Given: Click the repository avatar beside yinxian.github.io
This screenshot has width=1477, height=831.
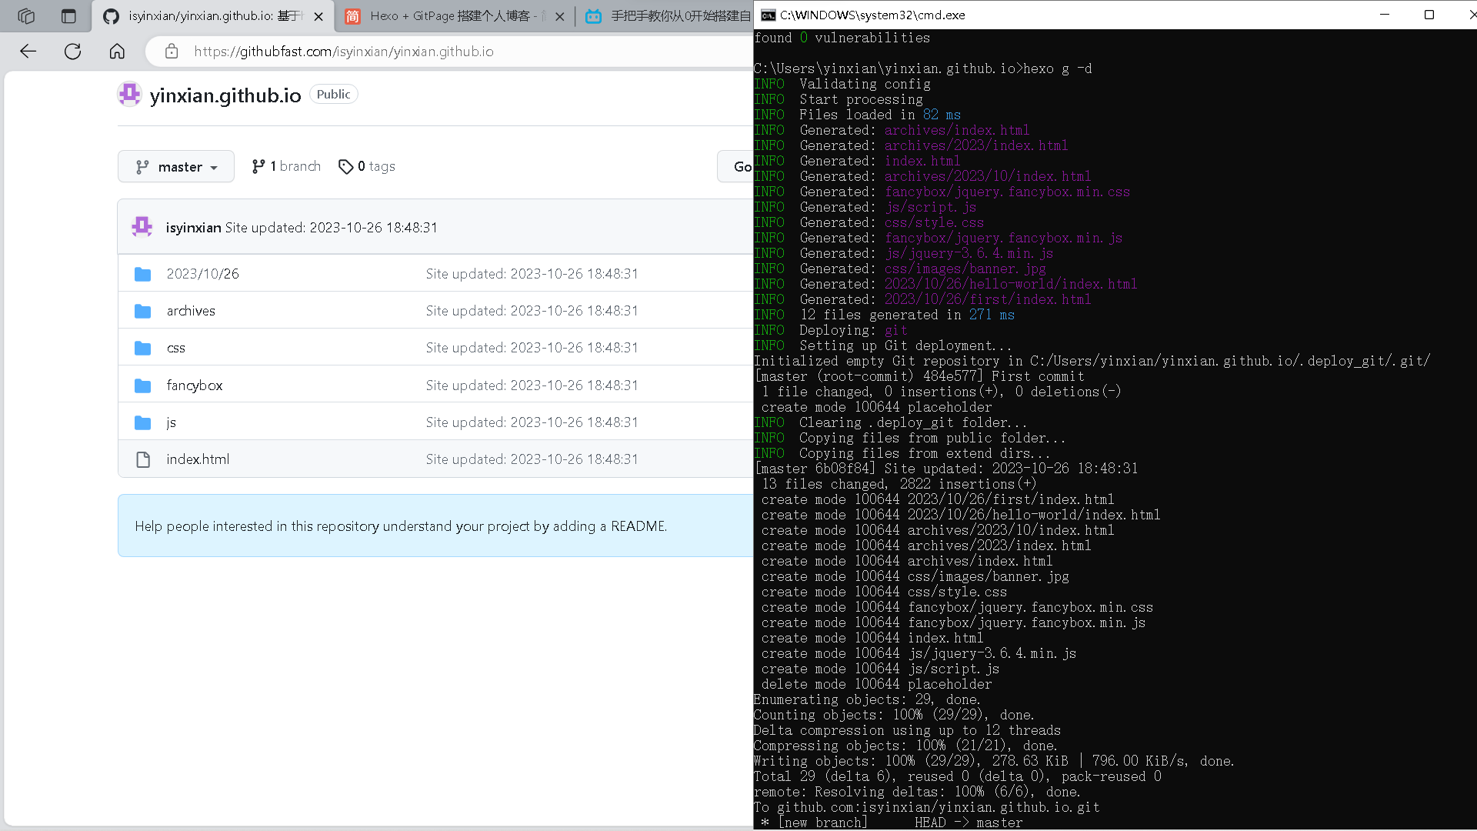Looking at the screenshot, I should (129, 94).
